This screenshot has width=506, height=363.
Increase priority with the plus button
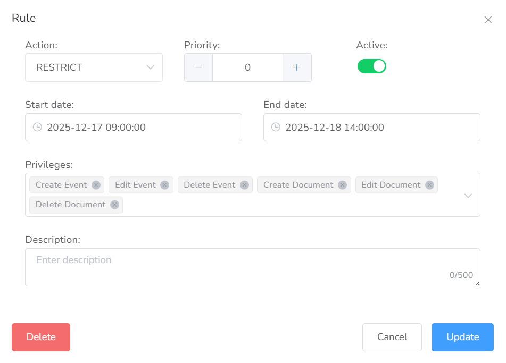[297, 67]
